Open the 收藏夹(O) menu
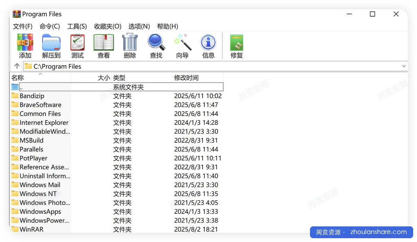Viewport: 417px width, 242px height. point(108,26)
